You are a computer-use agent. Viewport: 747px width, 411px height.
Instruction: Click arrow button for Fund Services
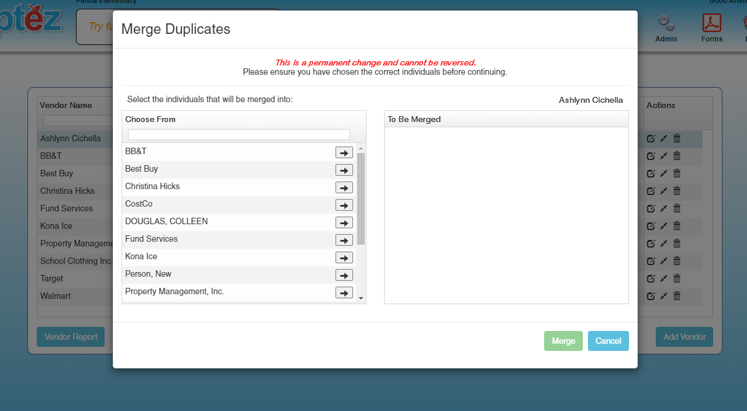coord(344,240)
